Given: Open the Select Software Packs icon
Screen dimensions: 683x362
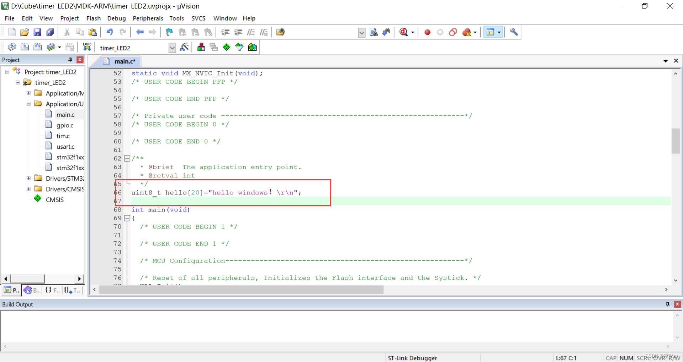Looking at the screenshot, I should 239,47.
